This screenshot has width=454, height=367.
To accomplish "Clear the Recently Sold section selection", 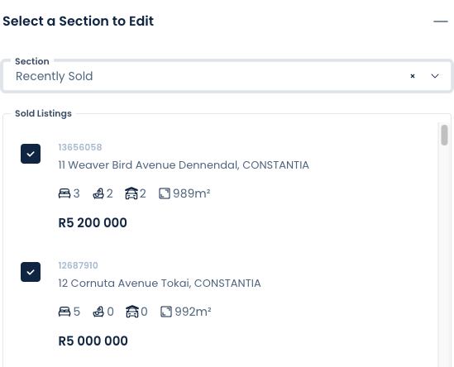I will (x=413, y=76).
